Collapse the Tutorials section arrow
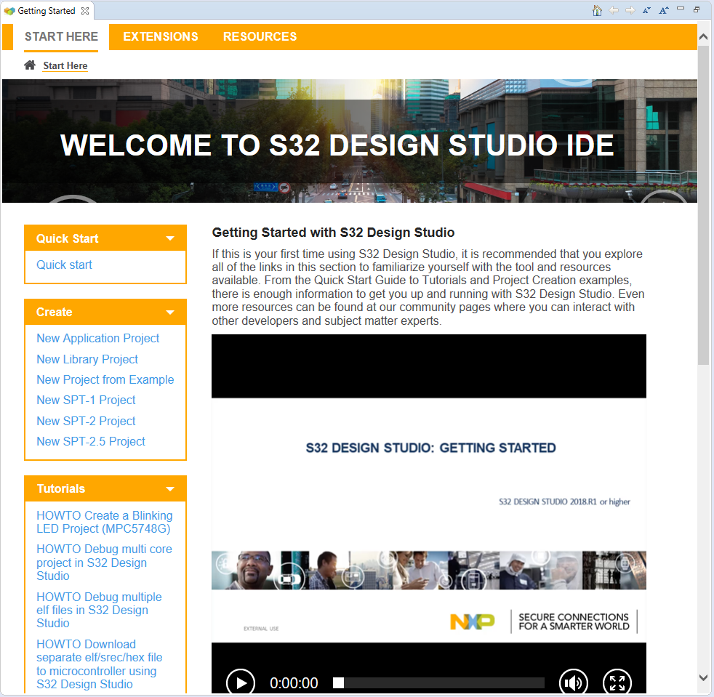Viewport: 714px width, 697px height. [170, 489]
